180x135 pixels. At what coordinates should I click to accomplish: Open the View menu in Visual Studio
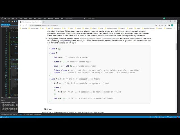[x=12, y=18]
